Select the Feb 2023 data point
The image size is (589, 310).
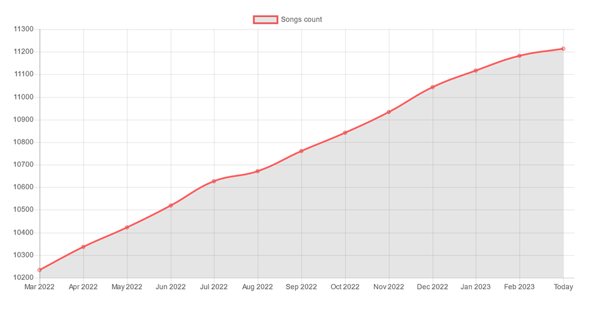click(x=519, y=56)
